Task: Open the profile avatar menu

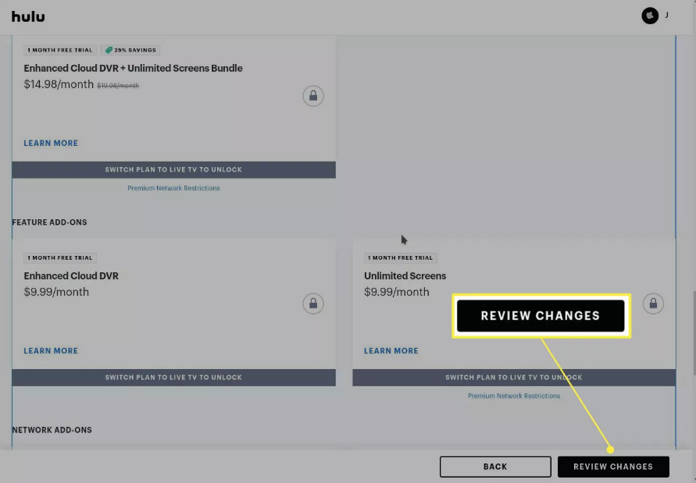Action: tap(650, 16)
